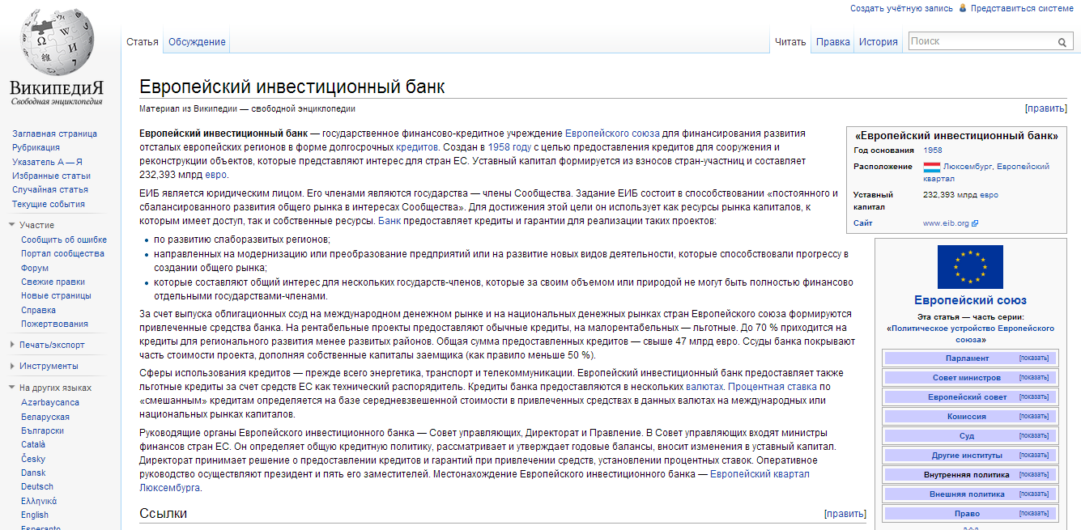Show the Европейский совет navbox section

click(1034, 397)
